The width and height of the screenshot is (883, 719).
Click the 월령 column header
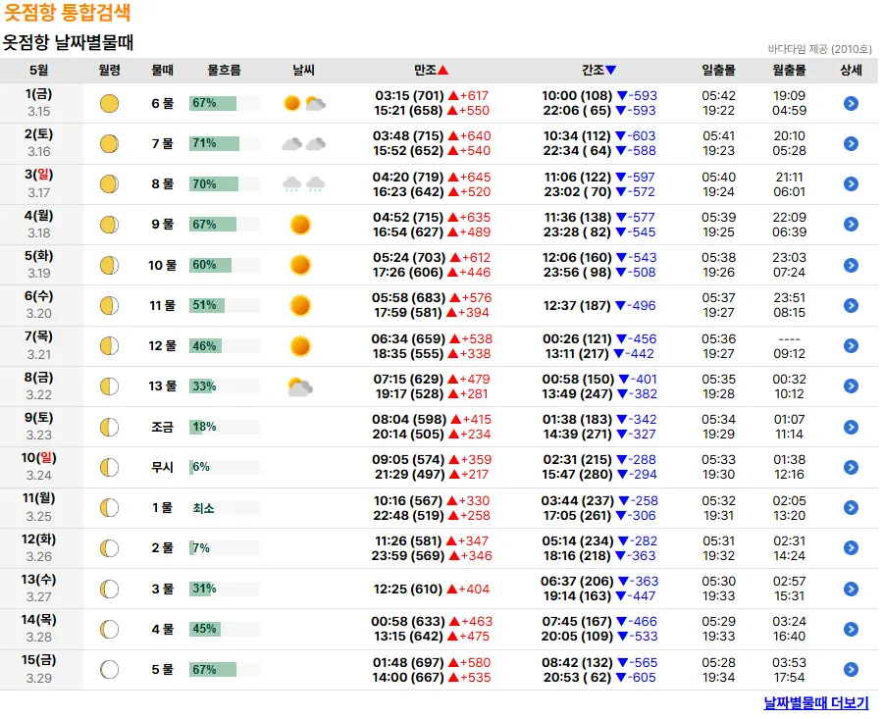[x=109, y=70]
